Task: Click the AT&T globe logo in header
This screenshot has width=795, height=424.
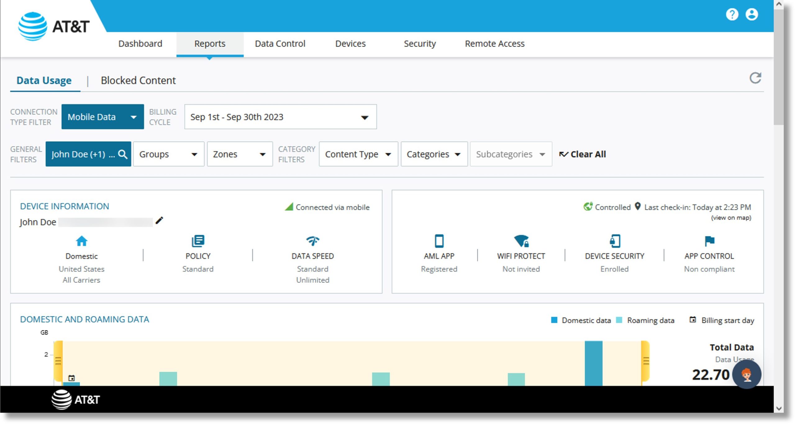Action: [33, 26]
